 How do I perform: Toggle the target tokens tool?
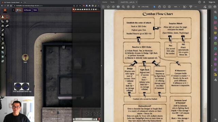7,21
